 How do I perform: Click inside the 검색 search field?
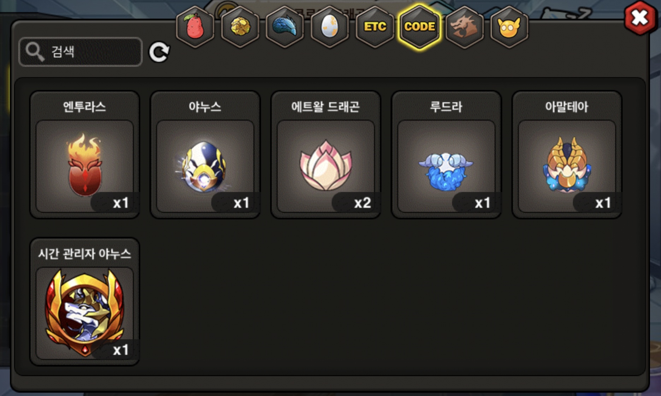click(x=81, y=52)
